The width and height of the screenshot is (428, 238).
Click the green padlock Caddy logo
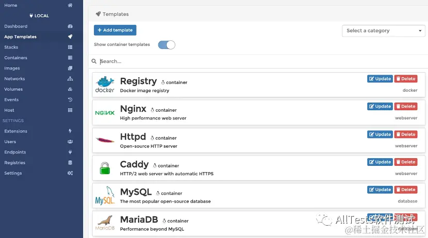105,168
